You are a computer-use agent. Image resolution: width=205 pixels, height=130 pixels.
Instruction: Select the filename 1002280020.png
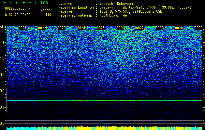tap(17, 9)
